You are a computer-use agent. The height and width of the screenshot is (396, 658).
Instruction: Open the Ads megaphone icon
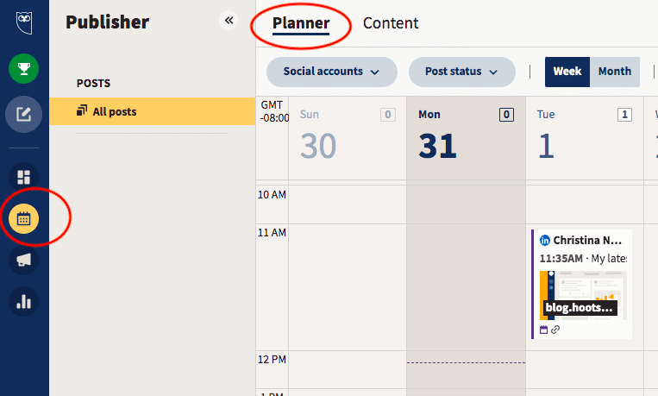(24, 261)
